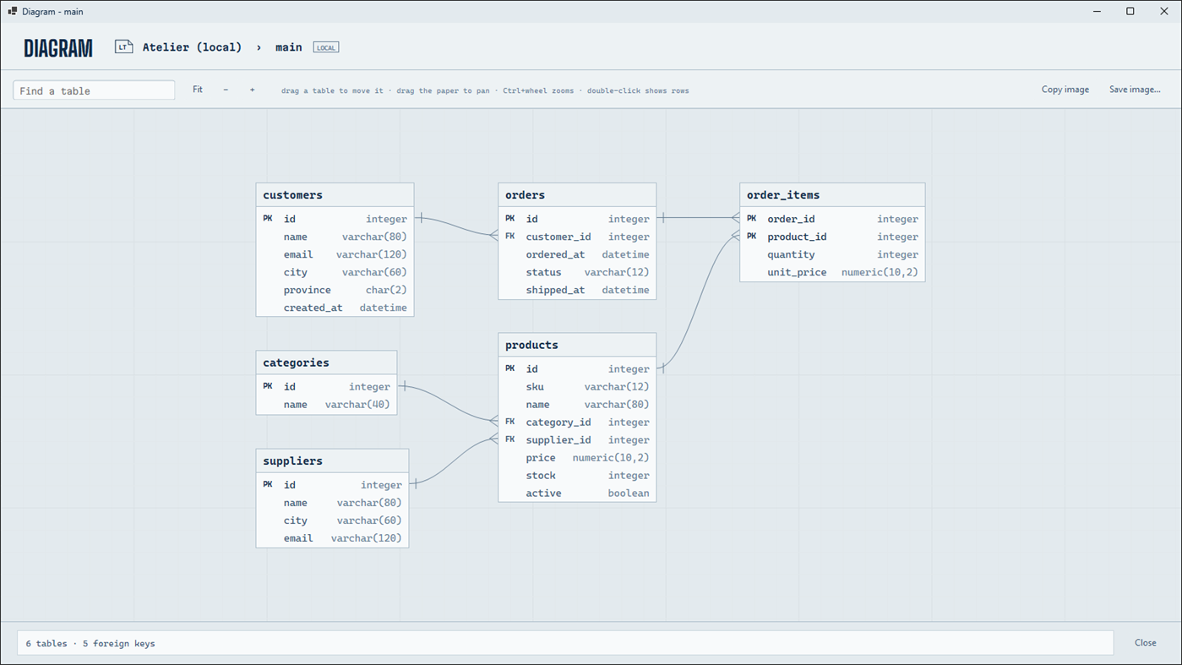1182x665 pixels.
Task: Select the products table header
Action: point(577,345)
